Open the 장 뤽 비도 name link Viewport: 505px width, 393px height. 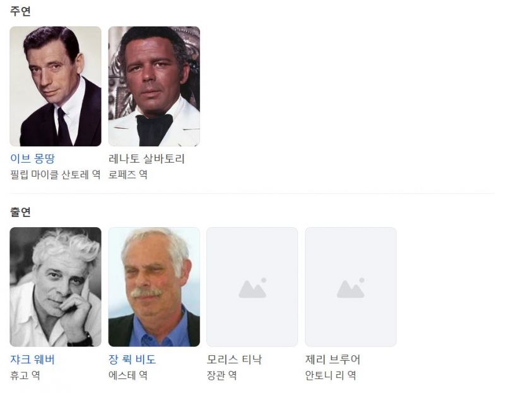pos(132,360)
